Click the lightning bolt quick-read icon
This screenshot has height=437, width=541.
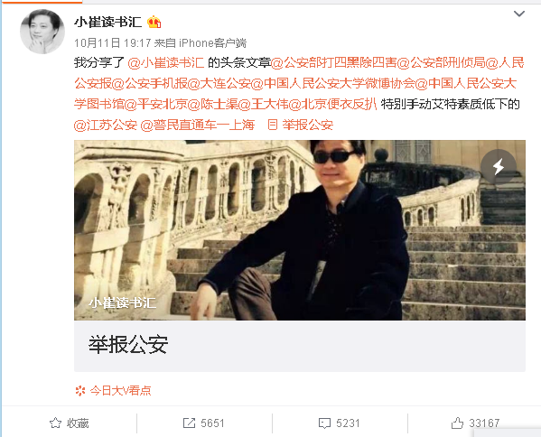tap(499, 167)
